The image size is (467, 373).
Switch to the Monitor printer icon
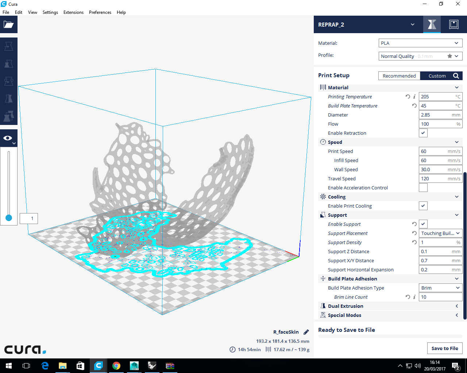click(454, 24)
